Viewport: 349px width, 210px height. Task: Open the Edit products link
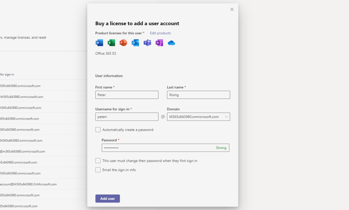[160, 33]
